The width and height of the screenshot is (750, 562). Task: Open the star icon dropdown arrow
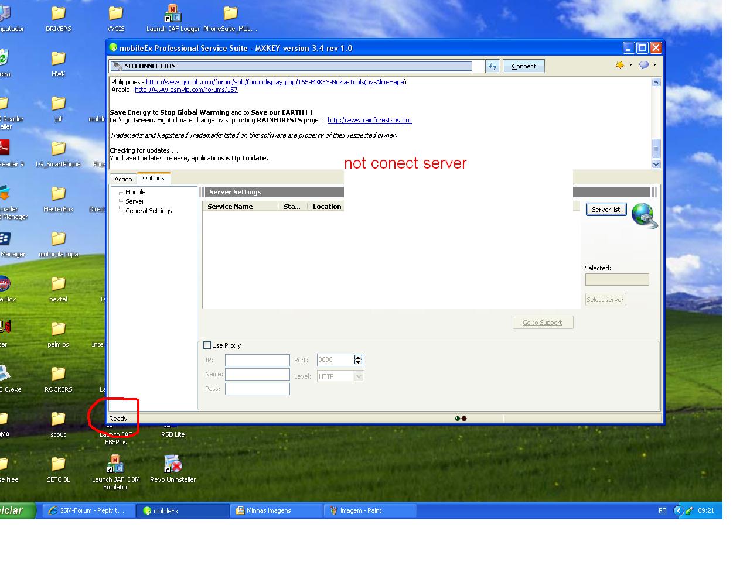point(630,65)
